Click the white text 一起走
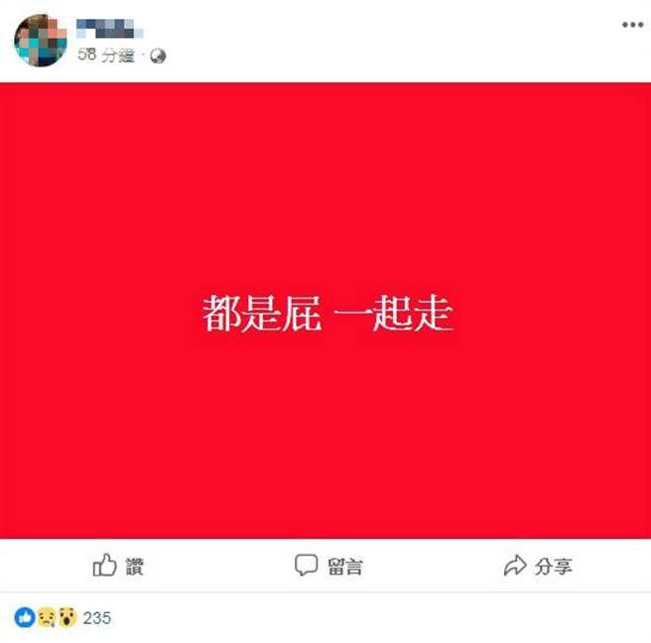This screenshot has width=651, height=643. [x=393, y=314]
